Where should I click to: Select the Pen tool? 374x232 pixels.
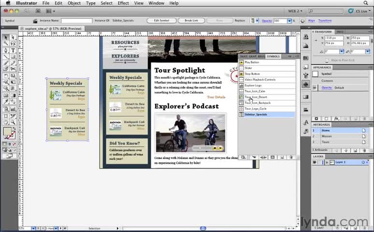point(6,50)
